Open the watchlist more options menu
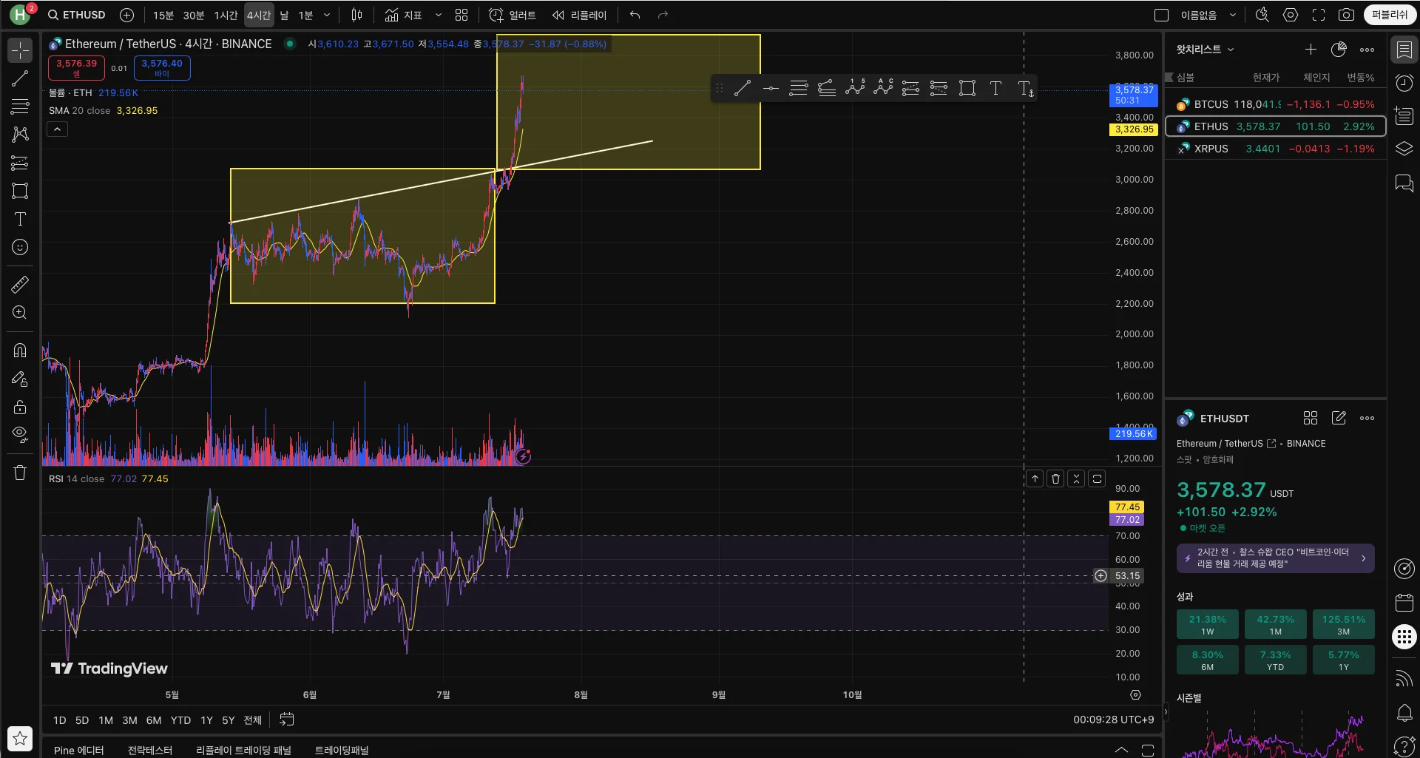Image resolution: width=1420 pixels, height=758 pixels. pos(1367,50)
